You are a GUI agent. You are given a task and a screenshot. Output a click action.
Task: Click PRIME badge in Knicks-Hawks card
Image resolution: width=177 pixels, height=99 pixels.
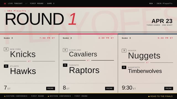tap(51, 89)
